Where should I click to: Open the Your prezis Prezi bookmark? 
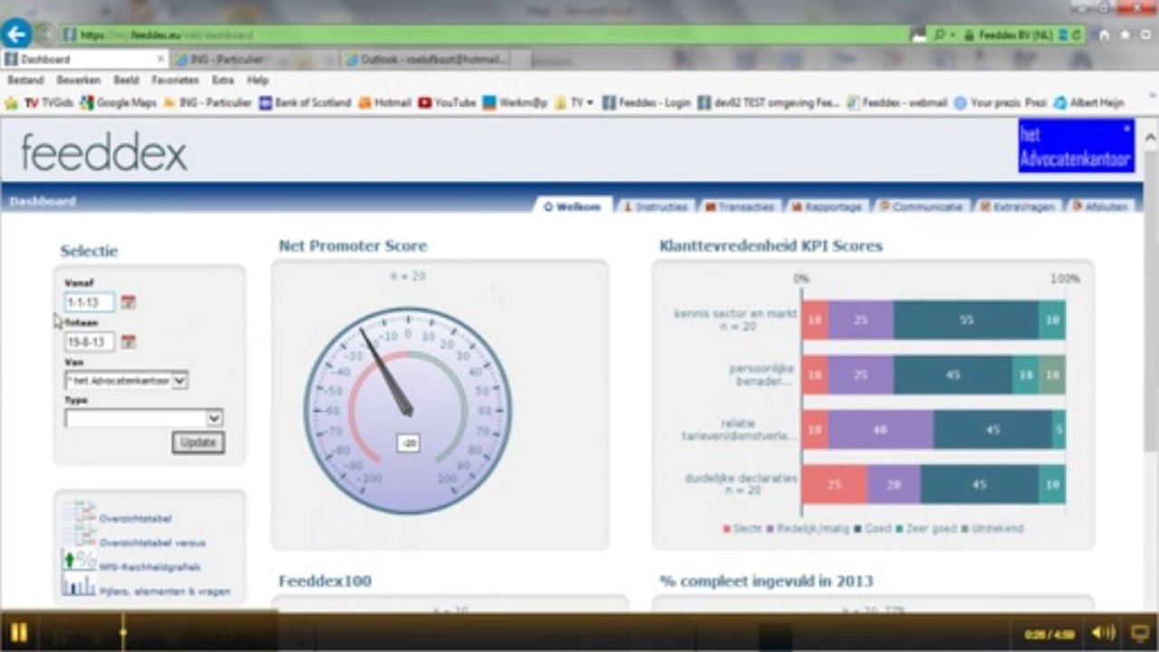[1001, 102]
